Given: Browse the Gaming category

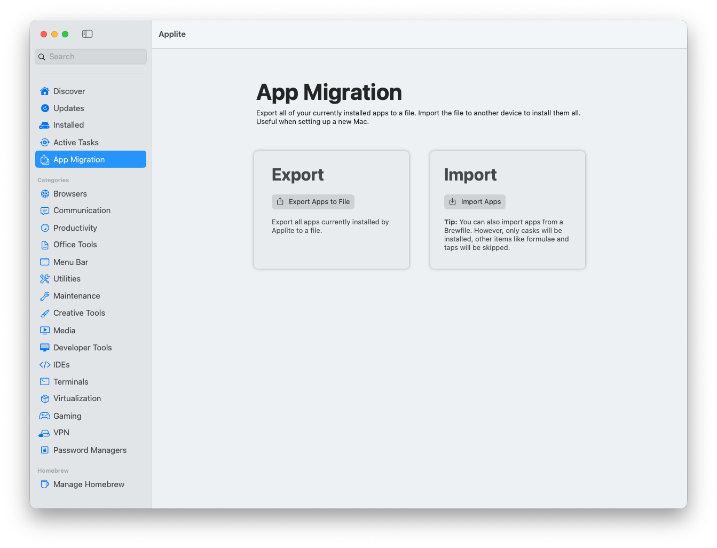Looking at the screenshot, I should point(91,416).
